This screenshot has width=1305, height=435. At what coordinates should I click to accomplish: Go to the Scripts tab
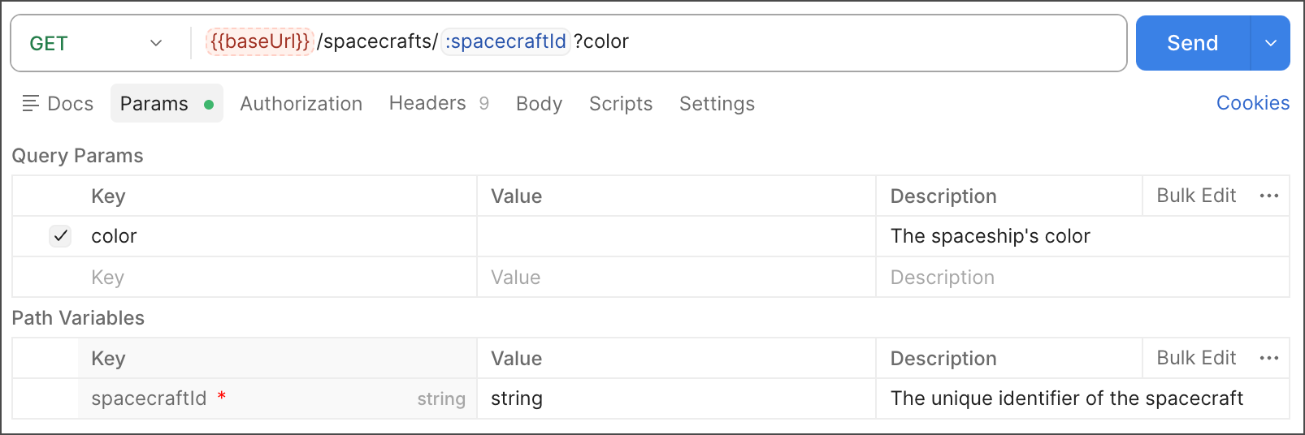(x=621, y=104)
